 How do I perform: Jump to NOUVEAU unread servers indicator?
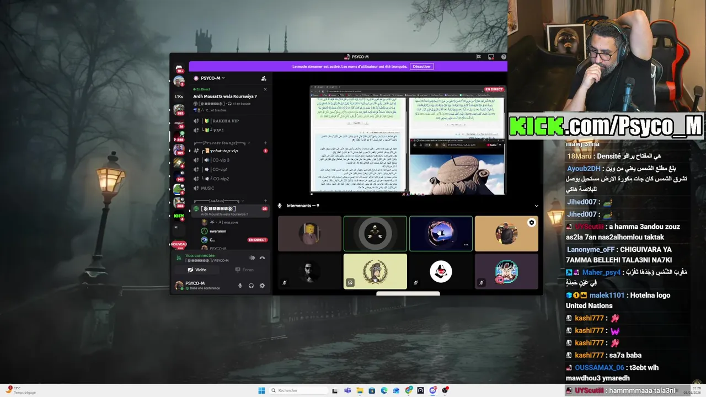pyautogui.click(x=179, y=244)
